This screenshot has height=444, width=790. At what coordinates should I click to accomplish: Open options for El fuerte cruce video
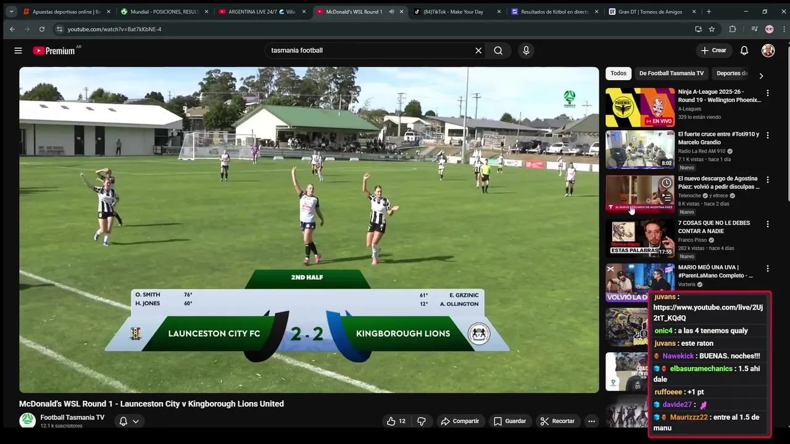768,136
